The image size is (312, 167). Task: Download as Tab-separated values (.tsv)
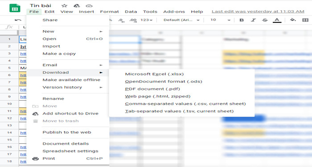point(182,111)
